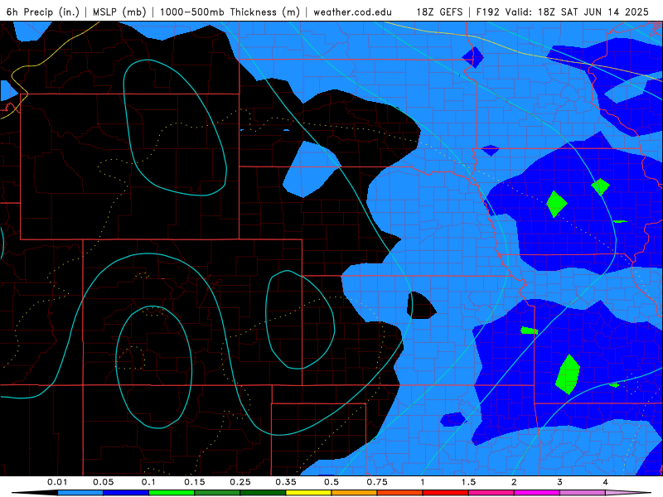The width and height of the screenshot is (663, 497).
Task: Click the 0.15 legend value
Action: [x=195, y=482]
